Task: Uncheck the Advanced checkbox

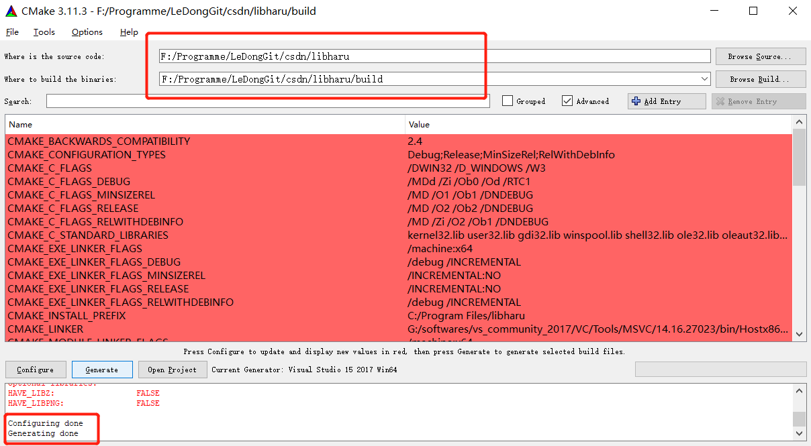Action: [567, 101]
